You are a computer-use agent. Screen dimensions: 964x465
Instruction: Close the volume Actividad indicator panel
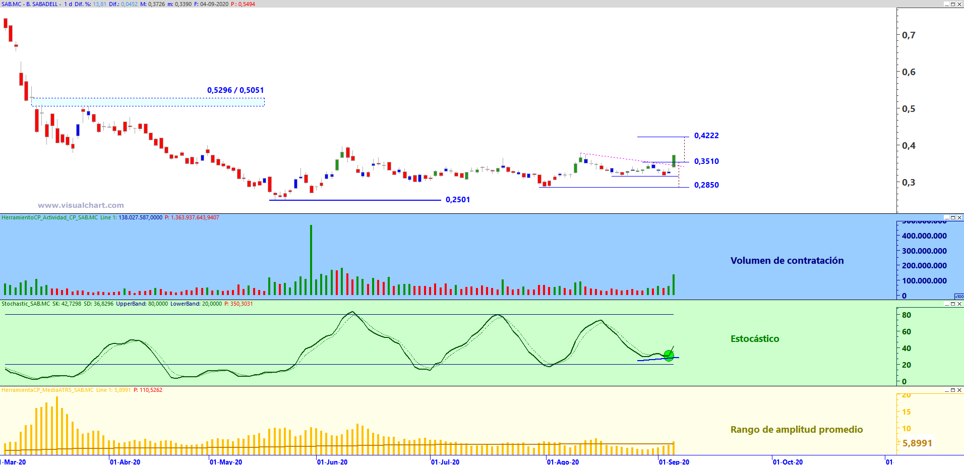959,217
